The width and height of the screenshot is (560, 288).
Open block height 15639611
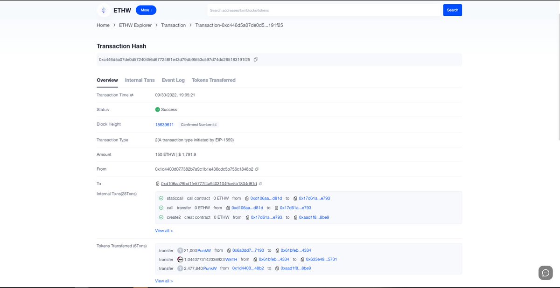point(164,125)
